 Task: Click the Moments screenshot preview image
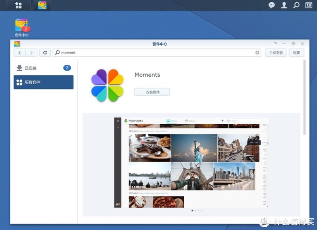(191, 162)
